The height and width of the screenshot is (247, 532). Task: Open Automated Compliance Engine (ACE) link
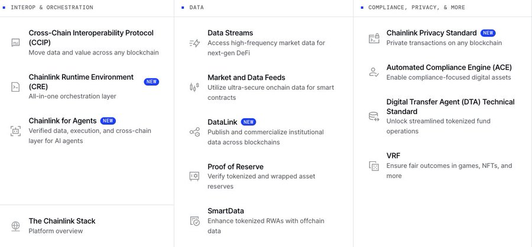pos(449,67)
